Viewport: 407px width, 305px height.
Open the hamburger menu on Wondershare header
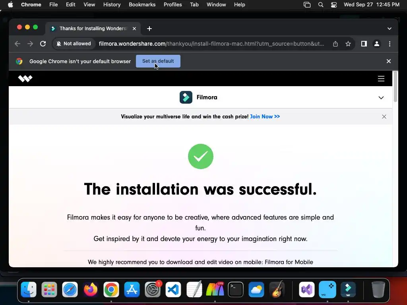[x=381, y=79]
